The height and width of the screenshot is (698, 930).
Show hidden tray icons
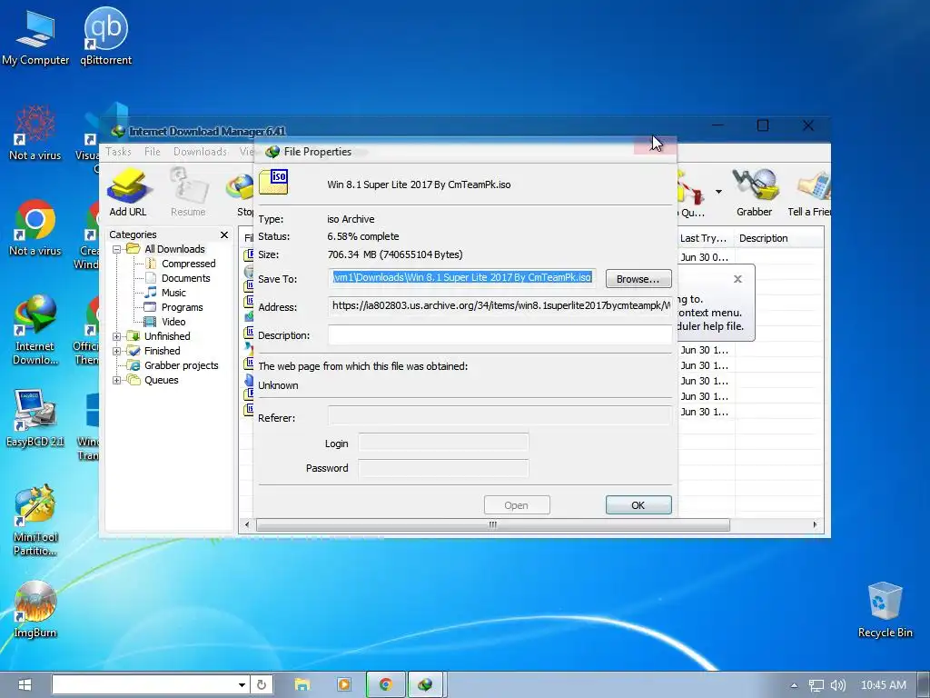coord(794,685)
